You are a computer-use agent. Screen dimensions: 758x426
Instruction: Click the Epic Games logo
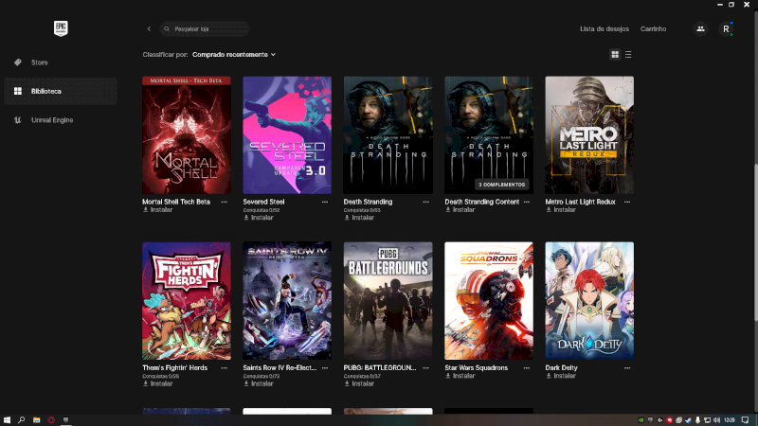coord(61,28)
